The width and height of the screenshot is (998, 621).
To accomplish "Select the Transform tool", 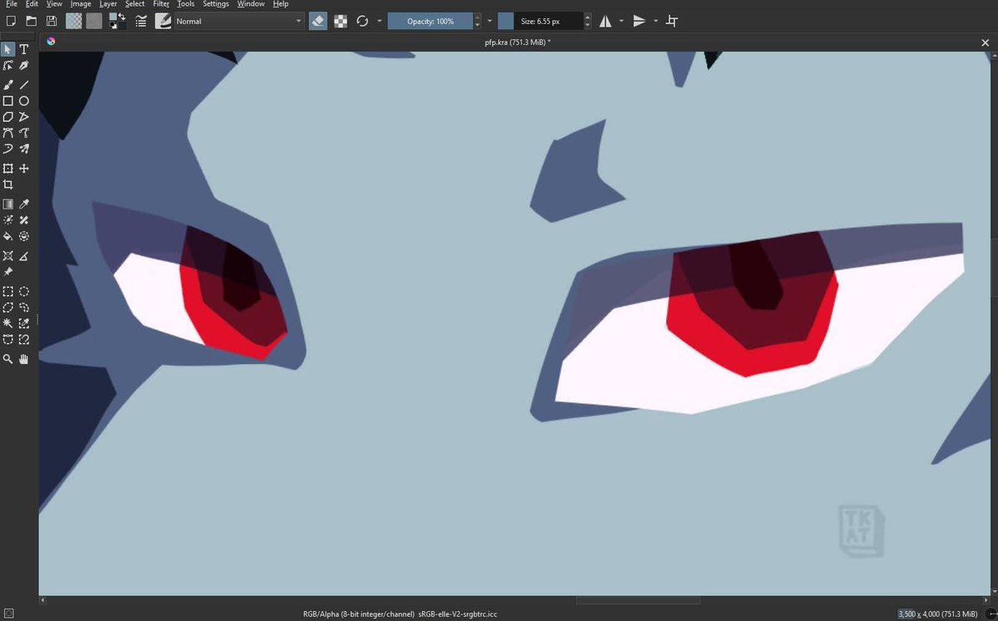I will [x=7, y=169].
